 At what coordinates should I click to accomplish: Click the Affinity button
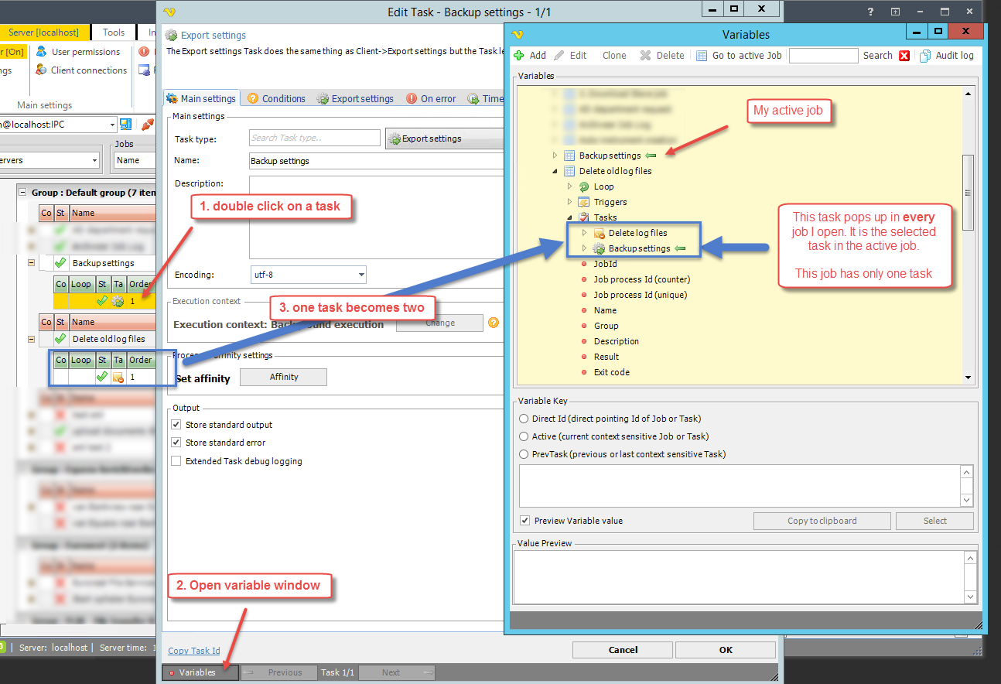pyautogui.click(x=283, y=377)
